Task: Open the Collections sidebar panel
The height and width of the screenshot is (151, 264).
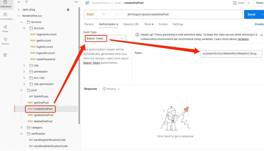Action: coord(5,4)
